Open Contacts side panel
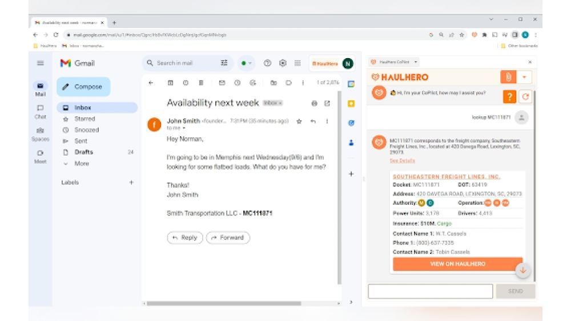Image resolution: width=571 pixels, height=321 pixels. tap(351, 143)
